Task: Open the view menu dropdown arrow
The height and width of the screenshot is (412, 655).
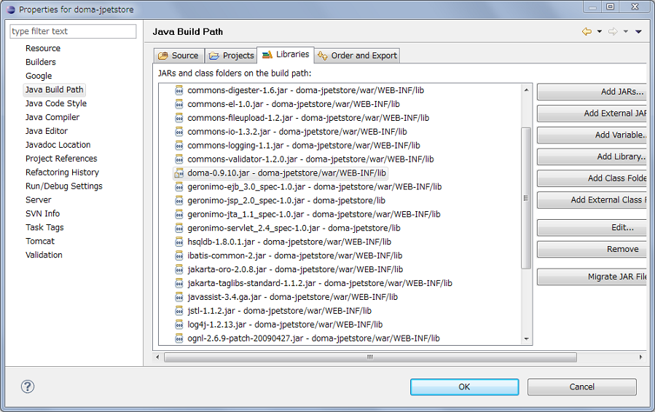Action: point(638,32)
